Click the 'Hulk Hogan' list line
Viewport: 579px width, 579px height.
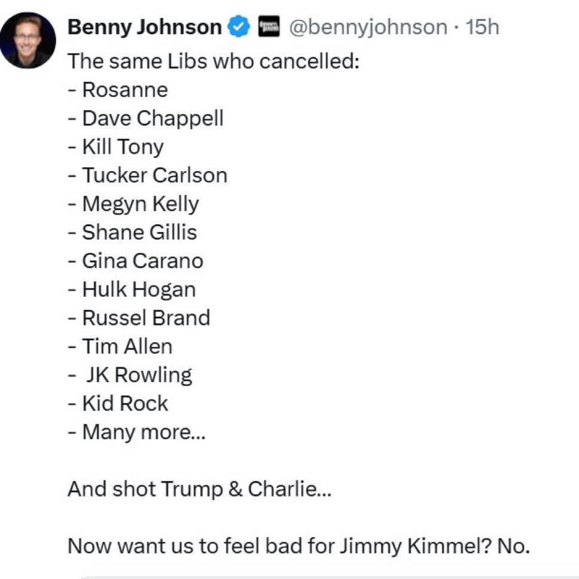pyautogui.click(x=132, y=289)
